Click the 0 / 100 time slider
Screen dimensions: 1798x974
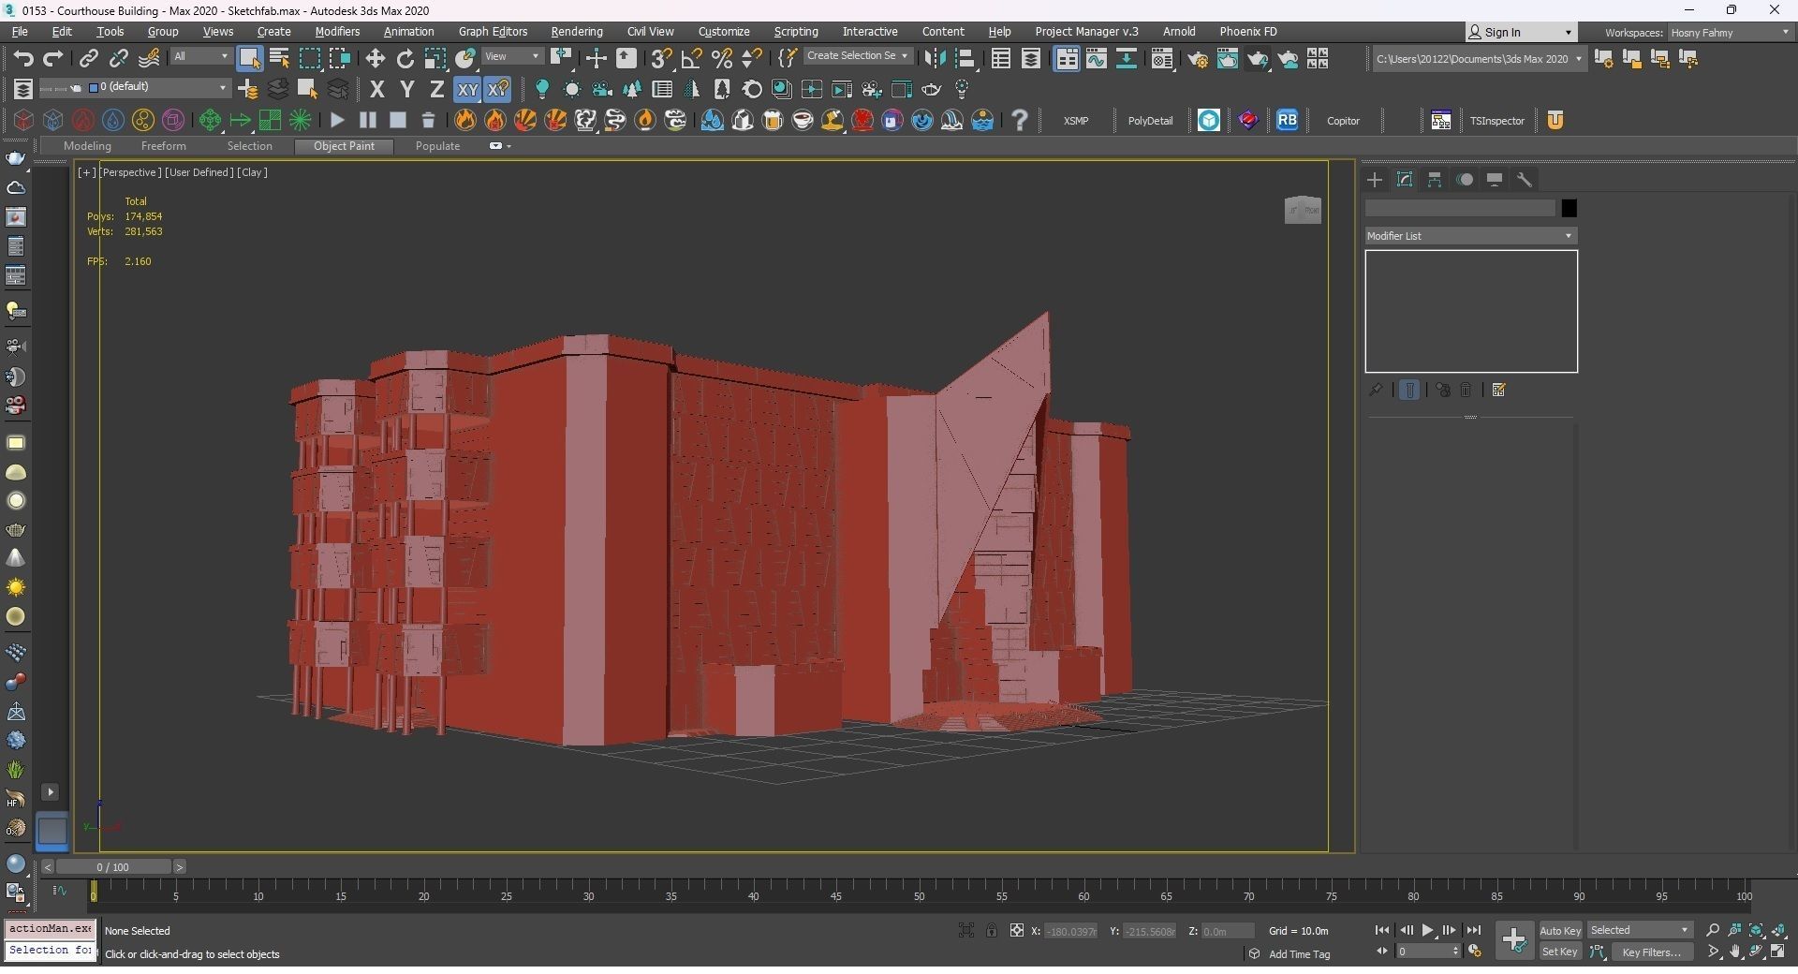[x=112, y=867]
